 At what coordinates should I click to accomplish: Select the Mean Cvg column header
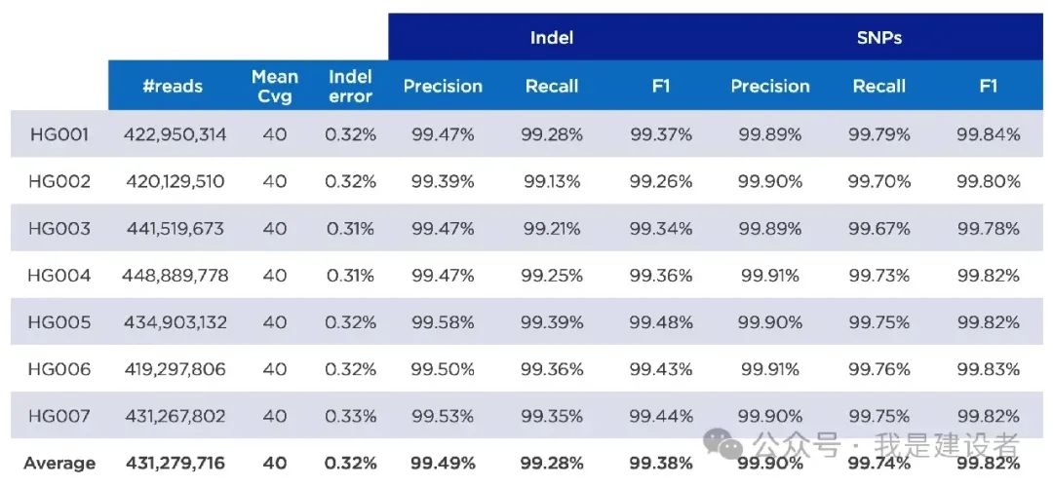point(275,86)
